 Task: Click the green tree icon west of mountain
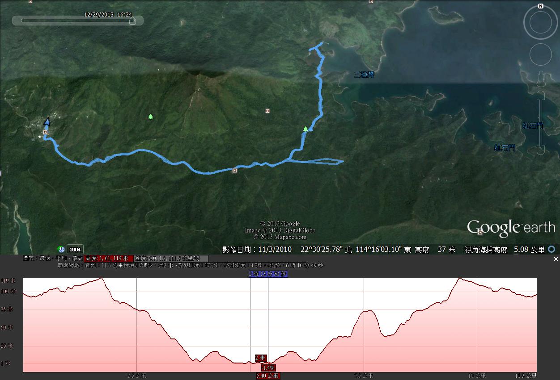point(151,117)
